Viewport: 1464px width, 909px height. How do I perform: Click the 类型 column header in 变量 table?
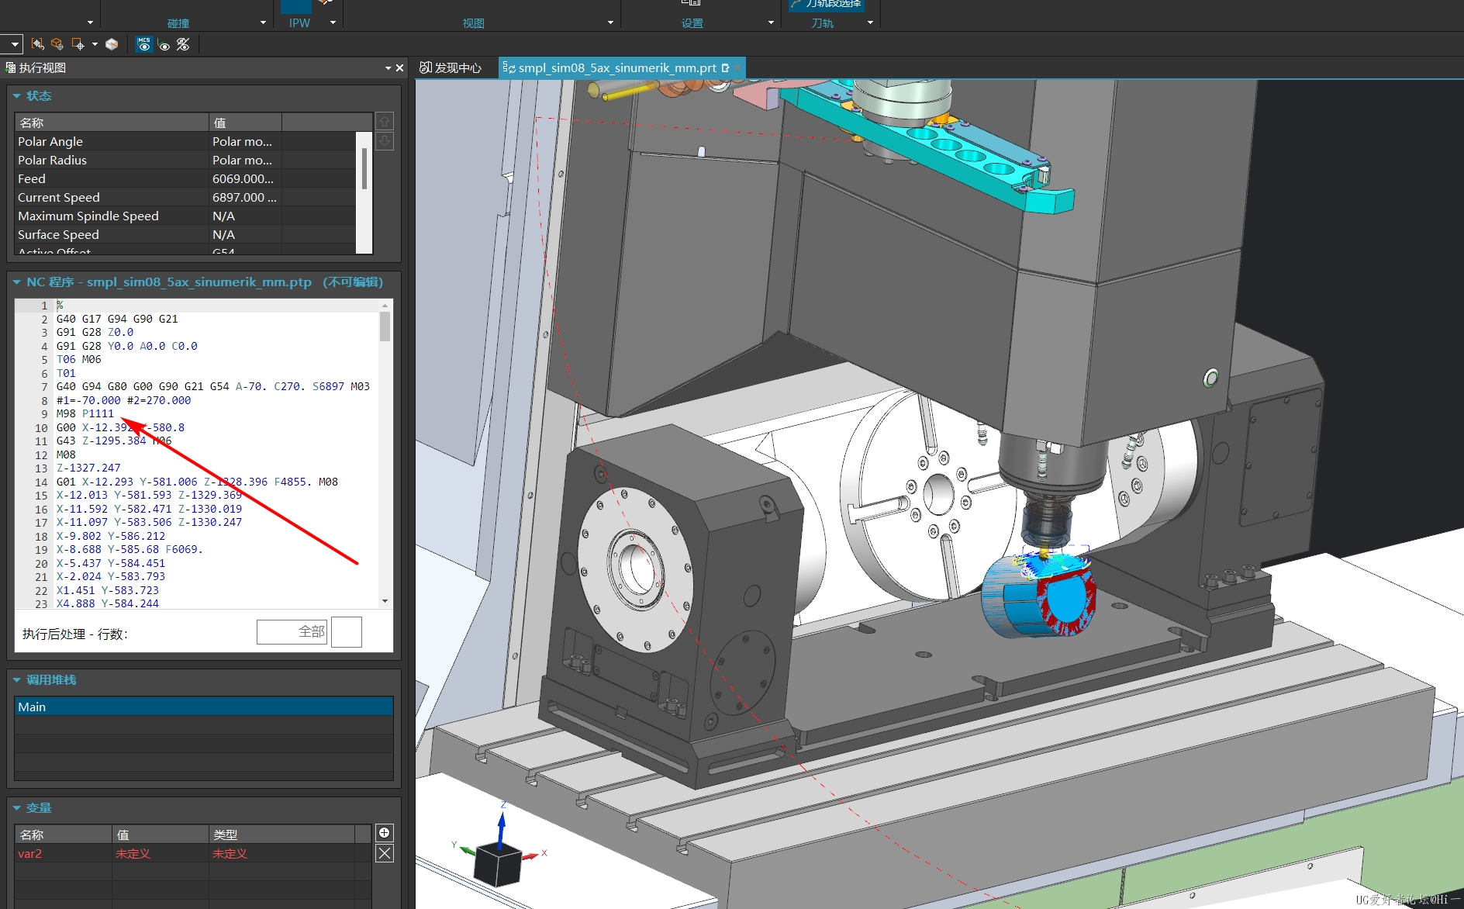pos(281,835)
